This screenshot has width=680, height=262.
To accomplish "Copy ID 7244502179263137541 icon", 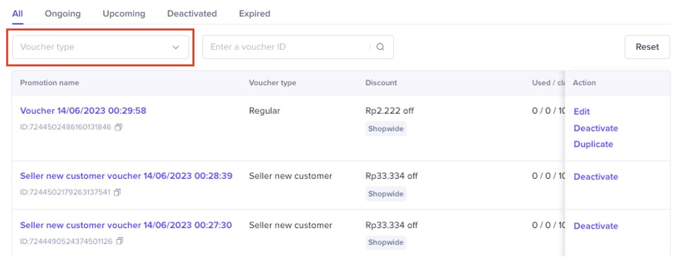I will coord(117,193).
